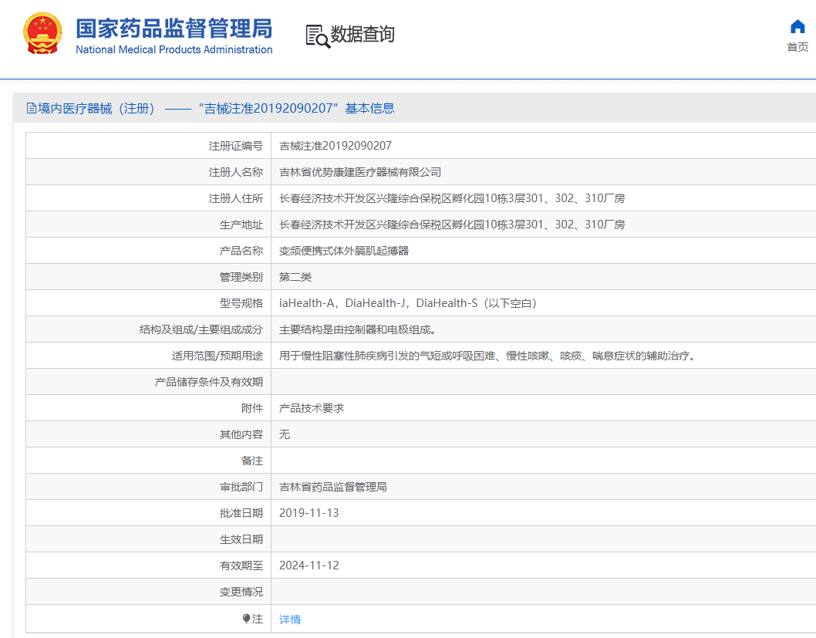This screenshot has height=638, width=816.
Task: Click the 产品储存条件及有效期 label
Action: (209, 382)
